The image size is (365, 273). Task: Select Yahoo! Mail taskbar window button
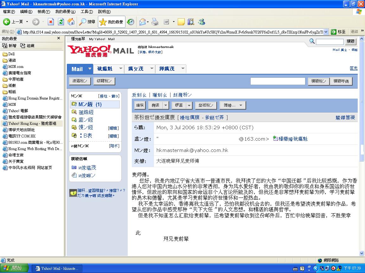[57, 268]
